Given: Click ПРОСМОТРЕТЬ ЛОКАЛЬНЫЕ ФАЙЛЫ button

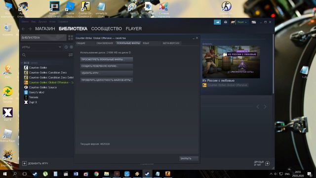Looking at the screenshot, I should point(107,59).
